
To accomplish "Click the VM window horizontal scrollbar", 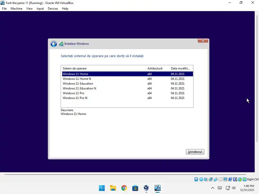I will (125, 174).
